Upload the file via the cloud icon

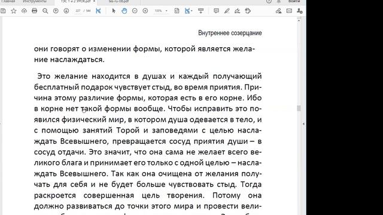pyautogui.click(x=24, y=11)
